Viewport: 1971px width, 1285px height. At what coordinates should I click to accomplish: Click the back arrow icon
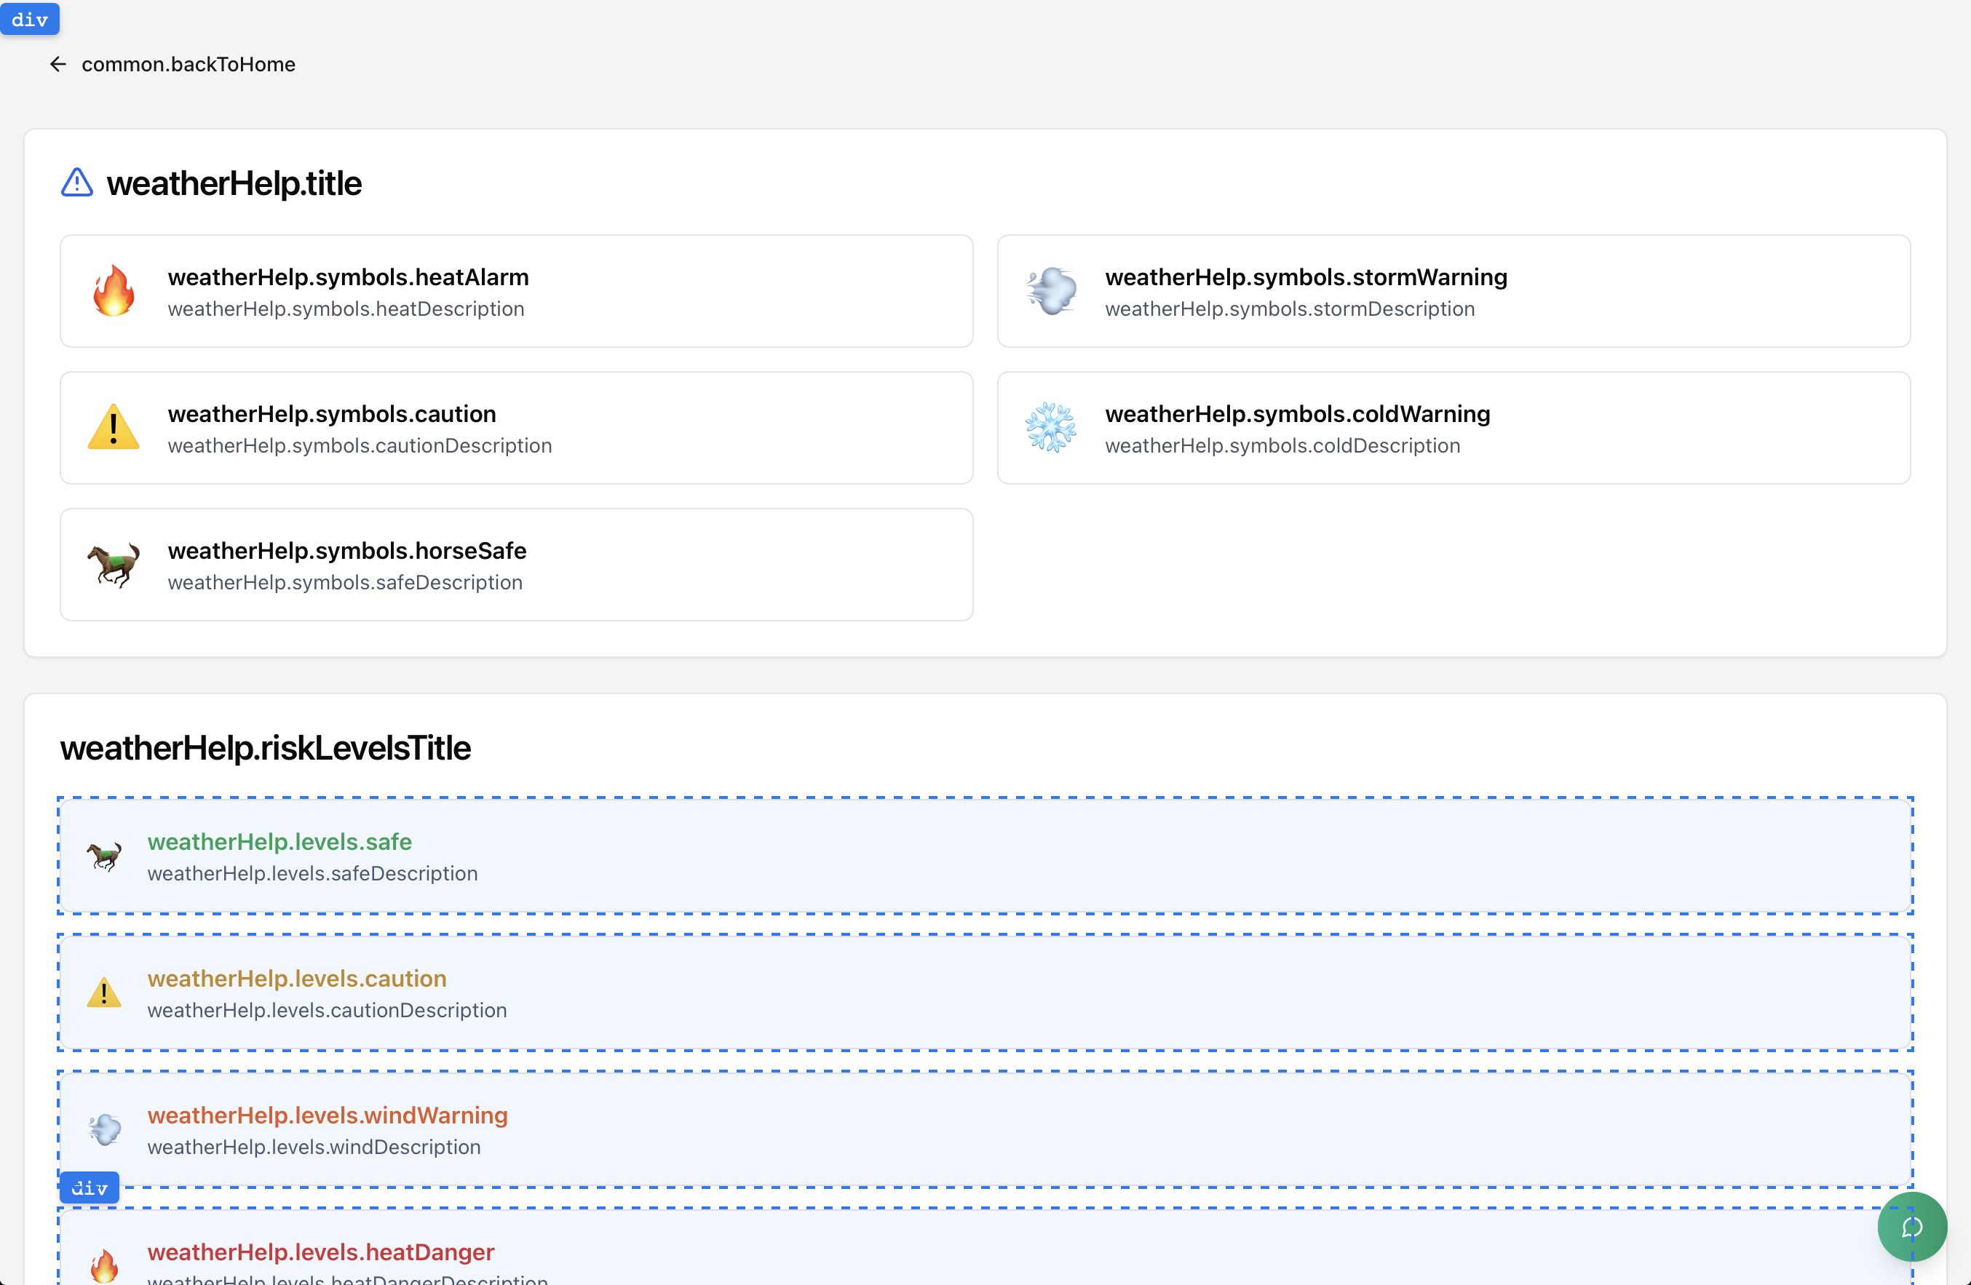(x=57, y=65)
